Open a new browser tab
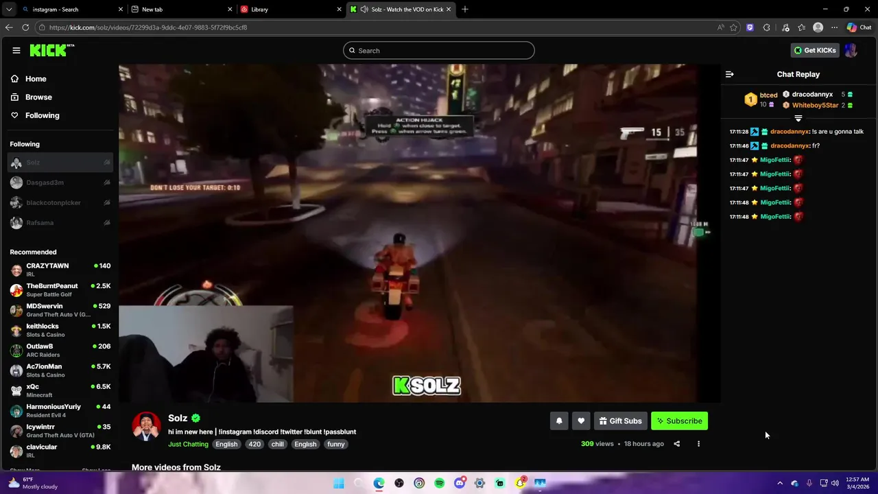This screenshot has width=878, height=494. coord(464,9)
